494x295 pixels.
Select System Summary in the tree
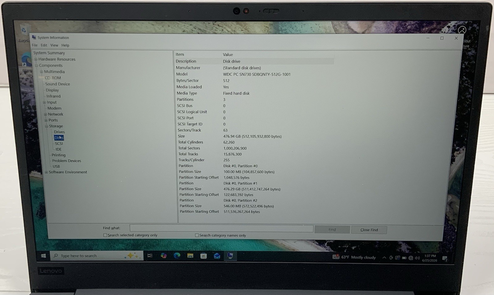(x=49, y=53)
